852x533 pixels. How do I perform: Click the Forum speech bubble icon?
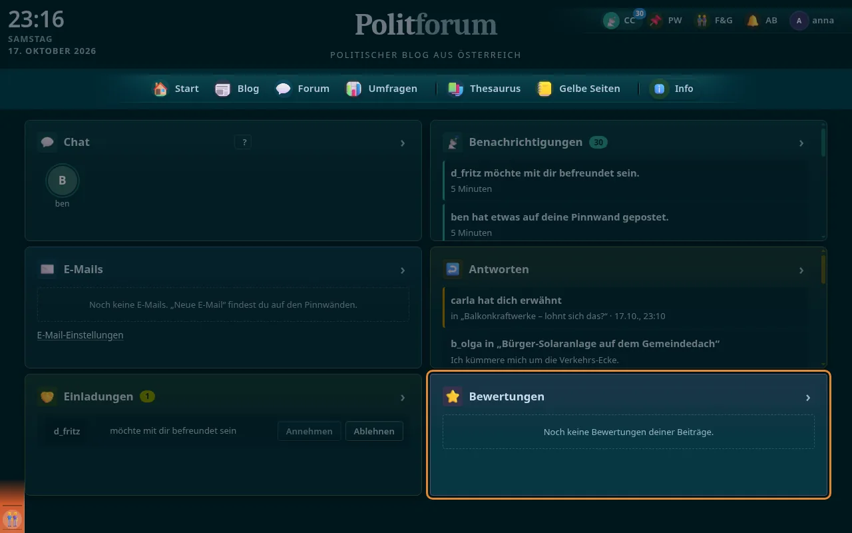(284, 89)
